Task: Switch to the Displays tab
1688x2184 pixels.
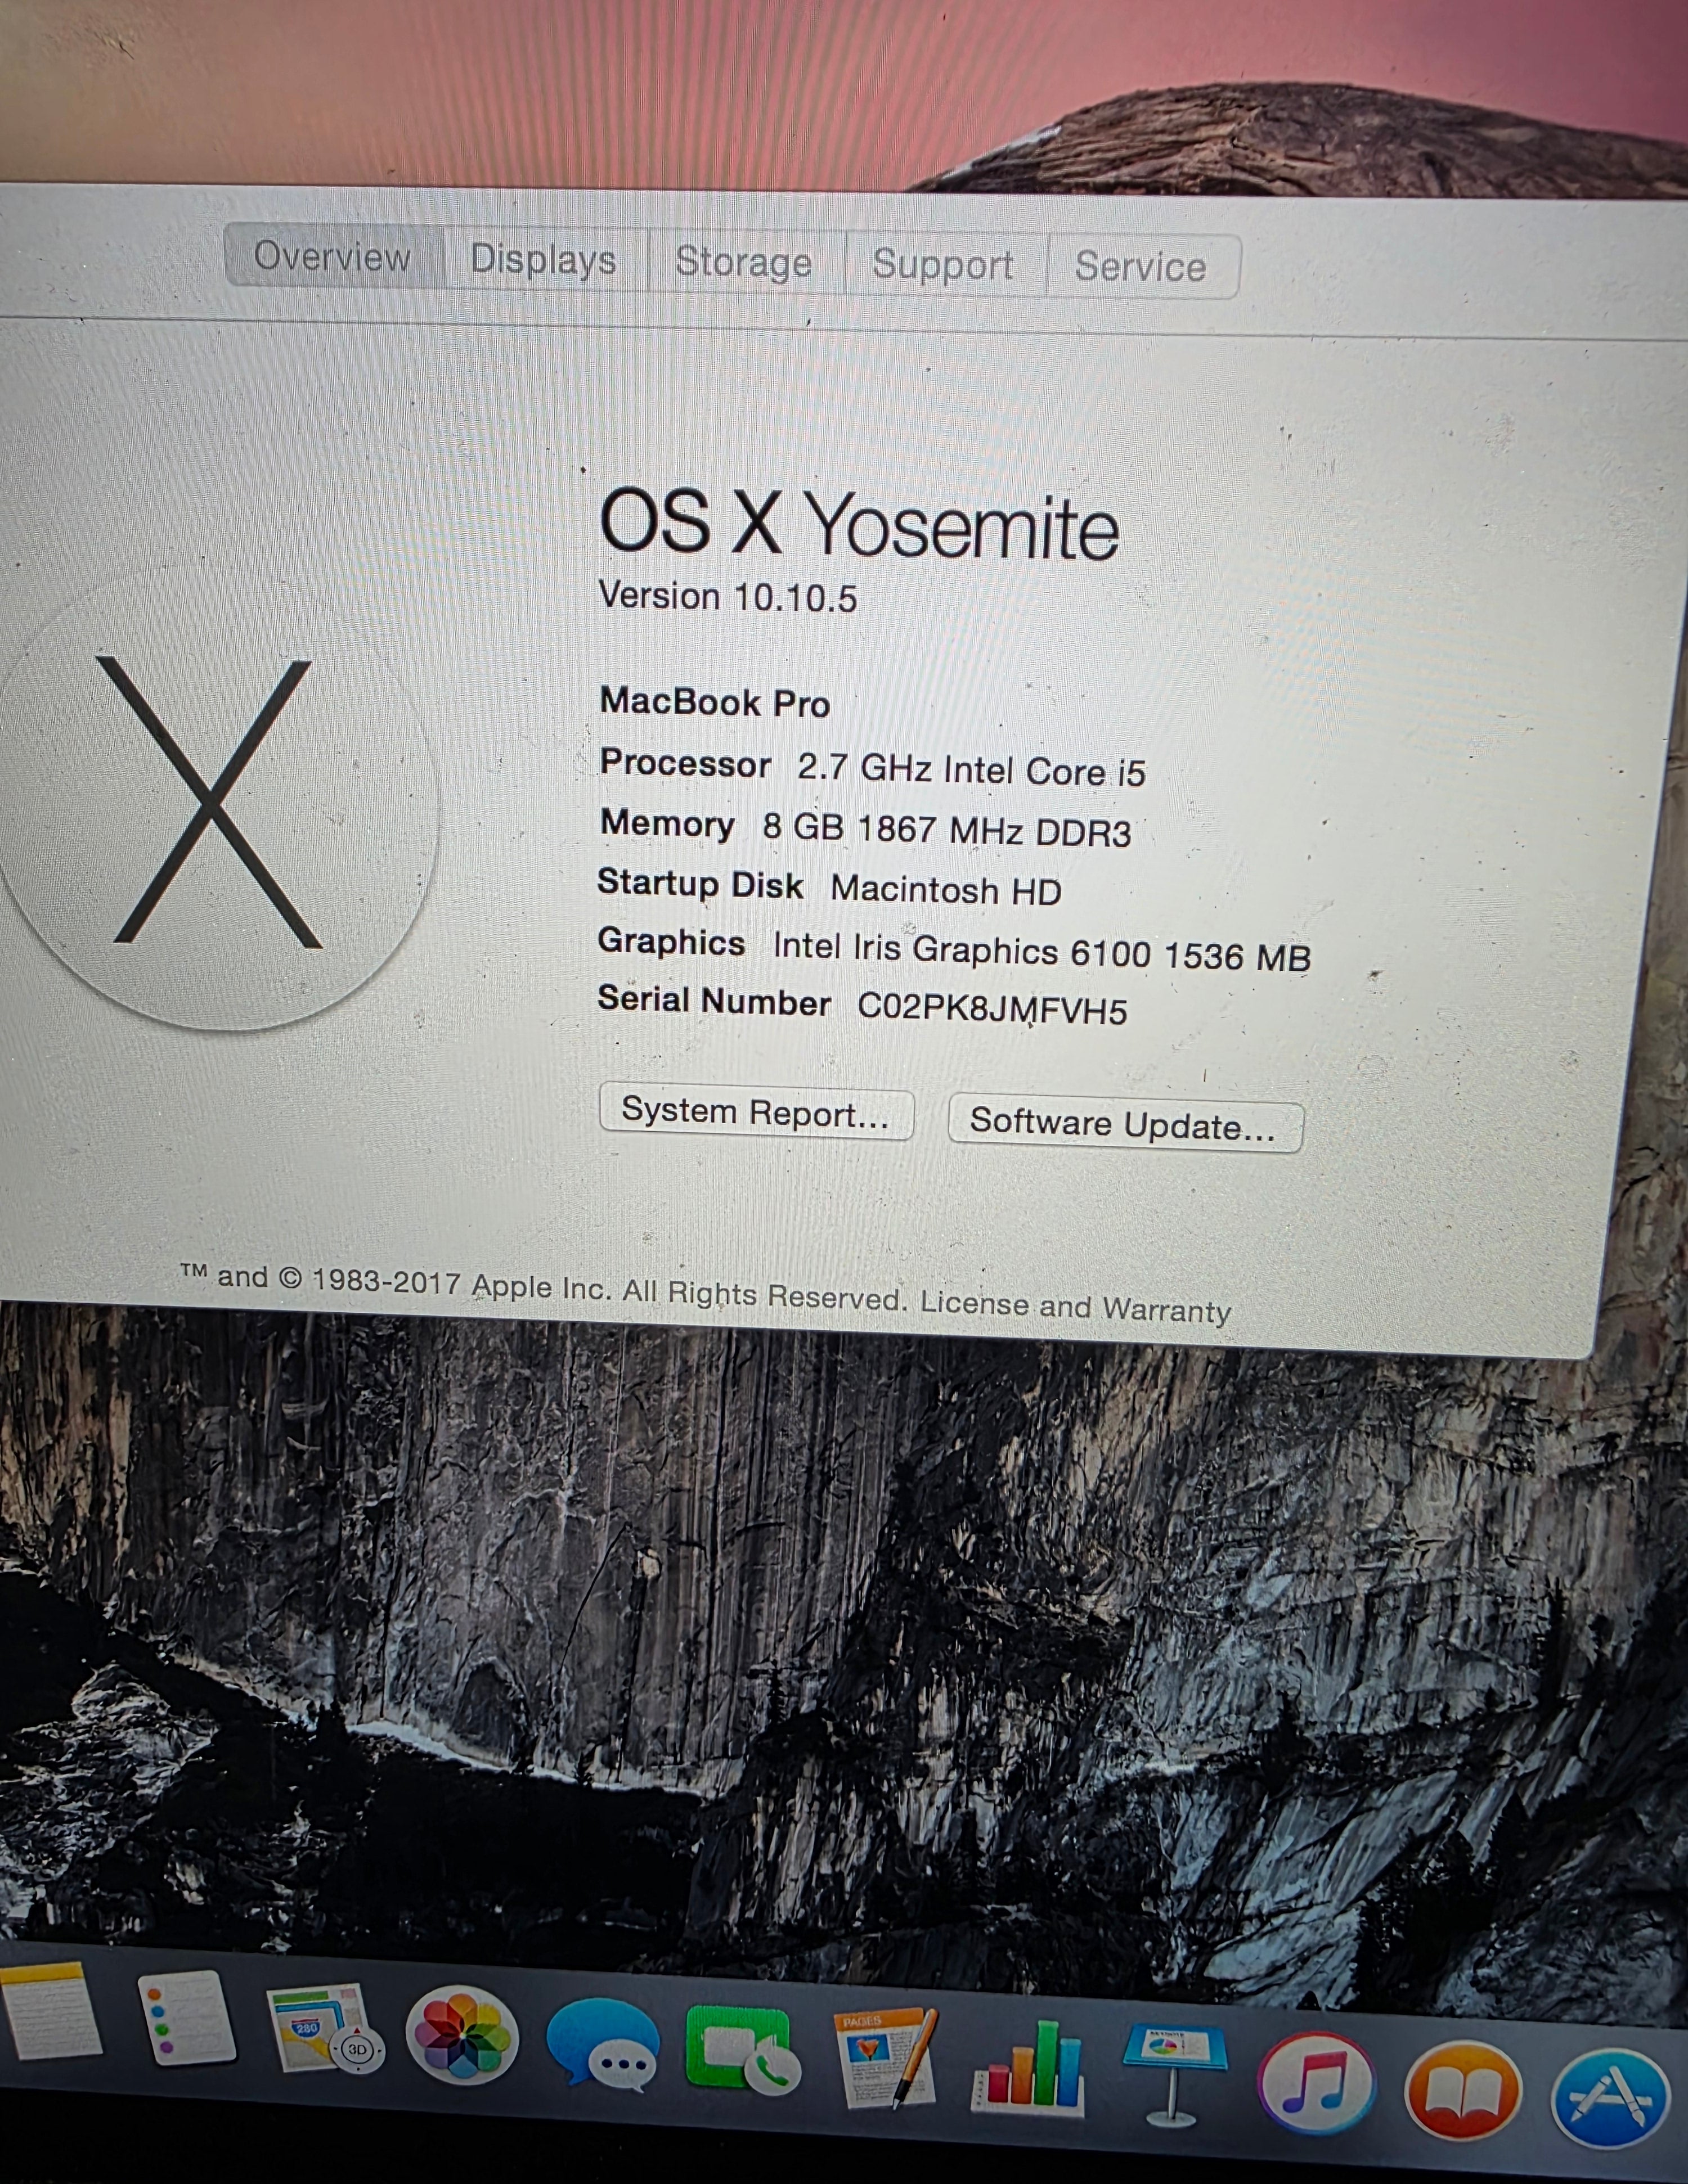Action: pyautogui.click(x=545, y=263)
